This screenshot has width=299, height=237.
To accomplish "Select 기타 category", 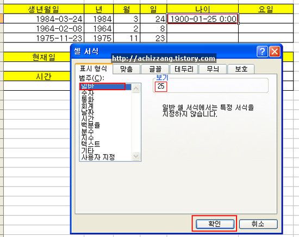I will pyautogui.click(x=105, y=151).
